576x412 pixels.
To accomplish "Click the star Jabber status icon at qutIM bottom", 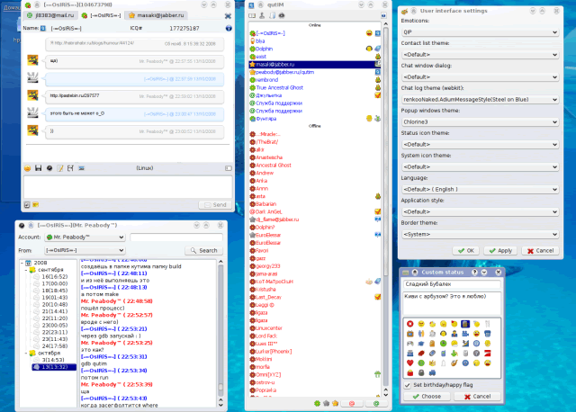I will point(336,403).
